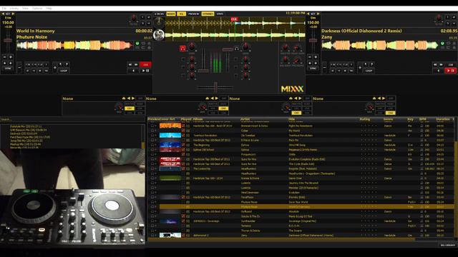Image resolution: width=458 pixels, height=257 pixels.
Task: Click the LOOP button on deck 1
Action: click(64, 71)
